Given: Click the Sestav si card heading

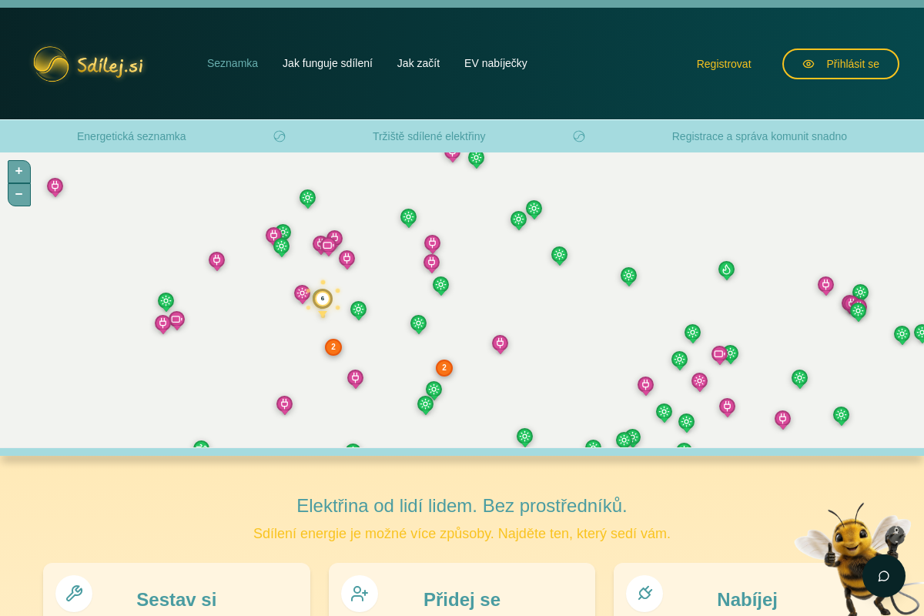Looking at the screenshot, I should click(x=176, y=600).
